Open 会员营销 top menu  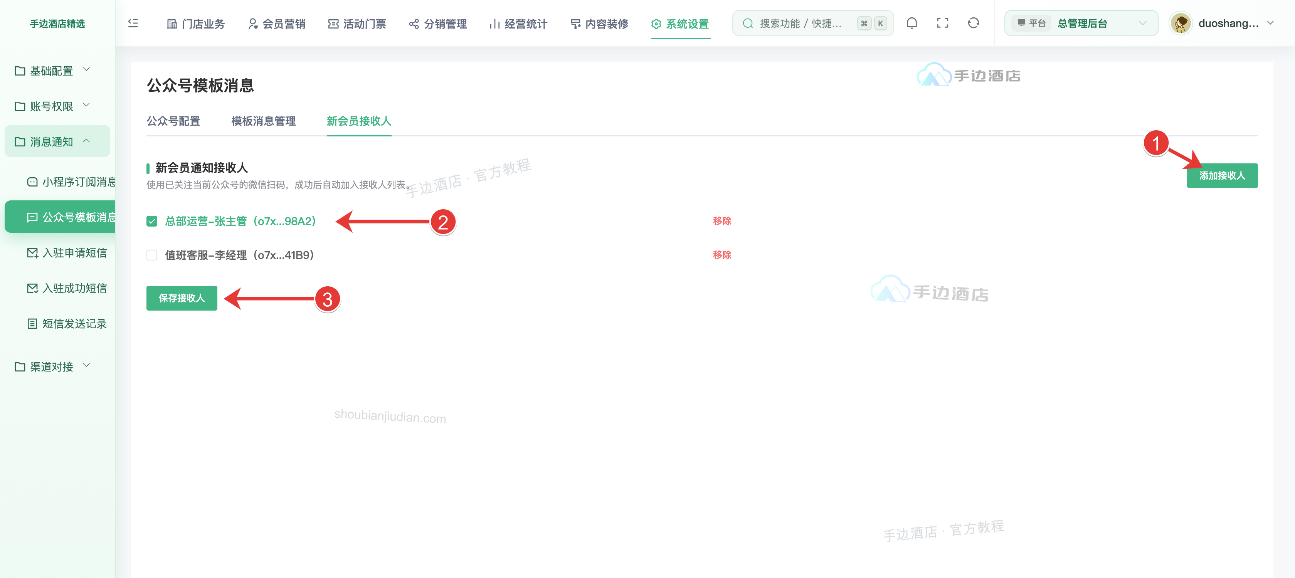(x=276, y=24)
